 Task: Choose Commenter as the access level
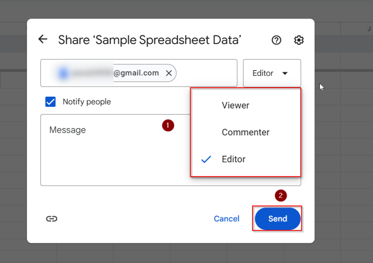pos(246,132)
